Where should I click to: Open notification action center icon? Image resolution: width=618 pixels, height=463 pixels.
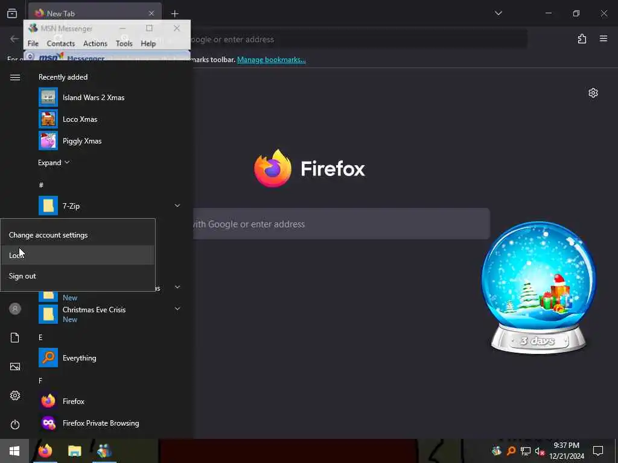[598, 451]
